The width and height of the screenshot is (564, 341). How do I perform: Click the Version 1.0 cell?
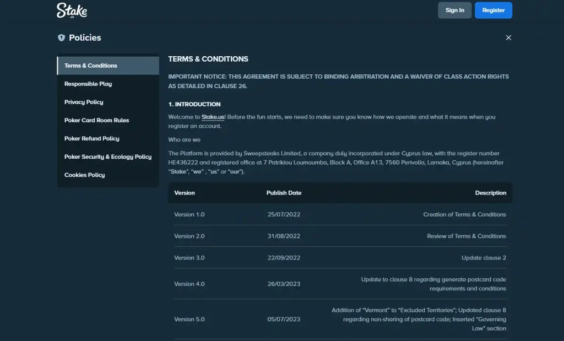pos(189,214)
